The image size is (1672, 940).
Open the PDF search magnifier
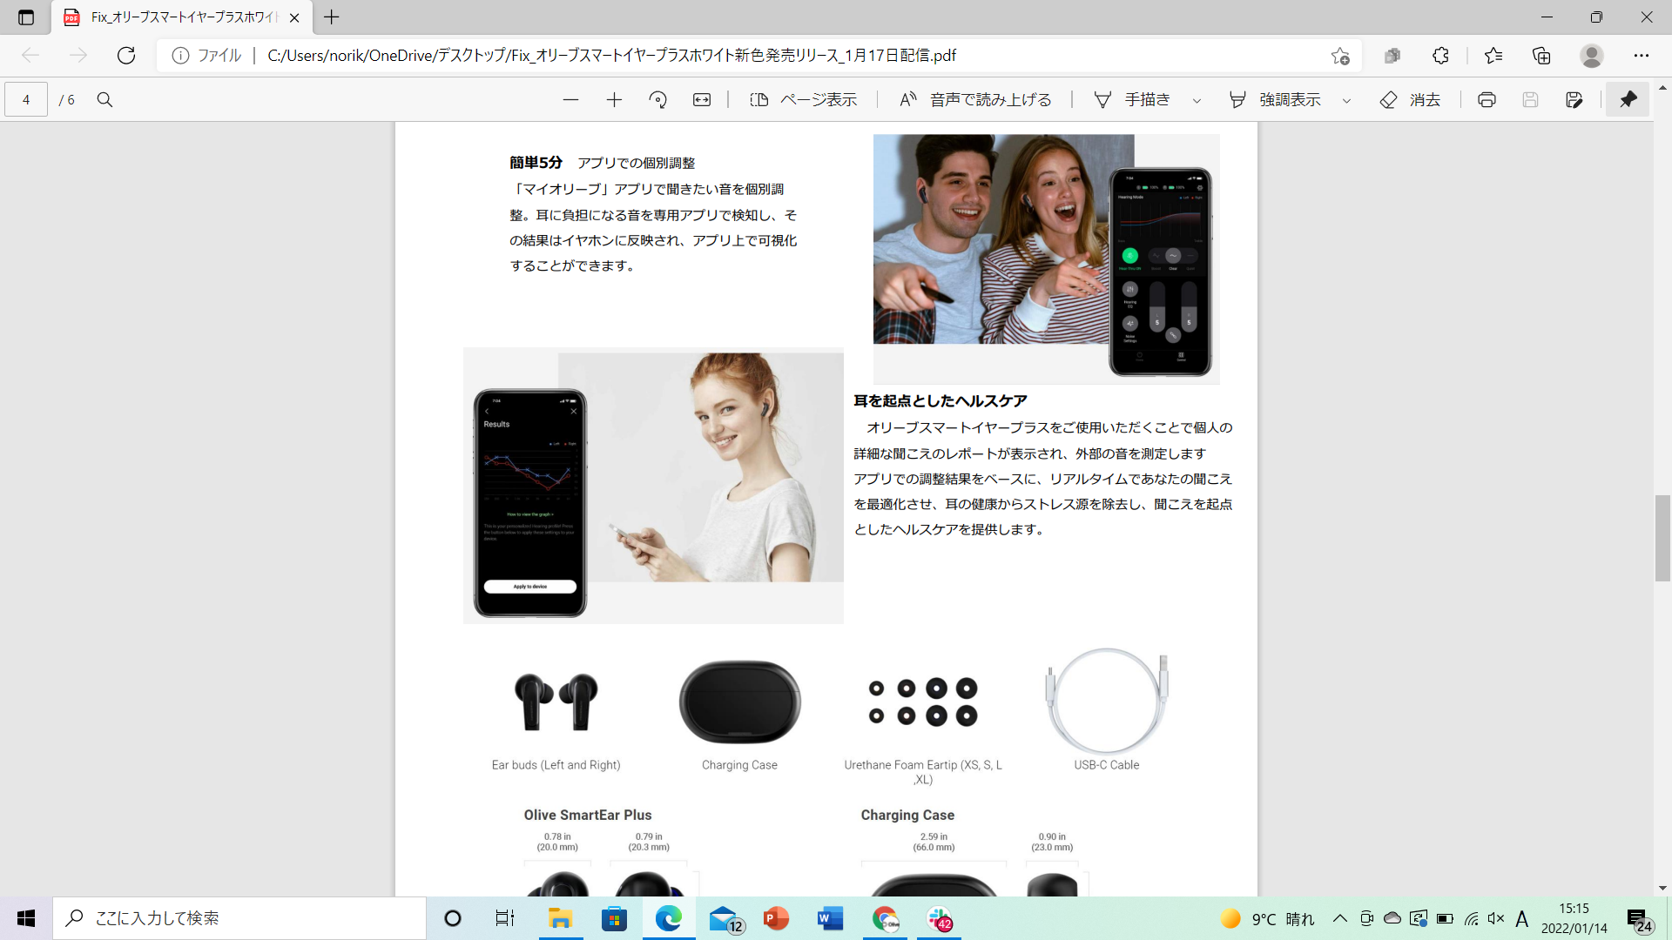click(104, 100)
